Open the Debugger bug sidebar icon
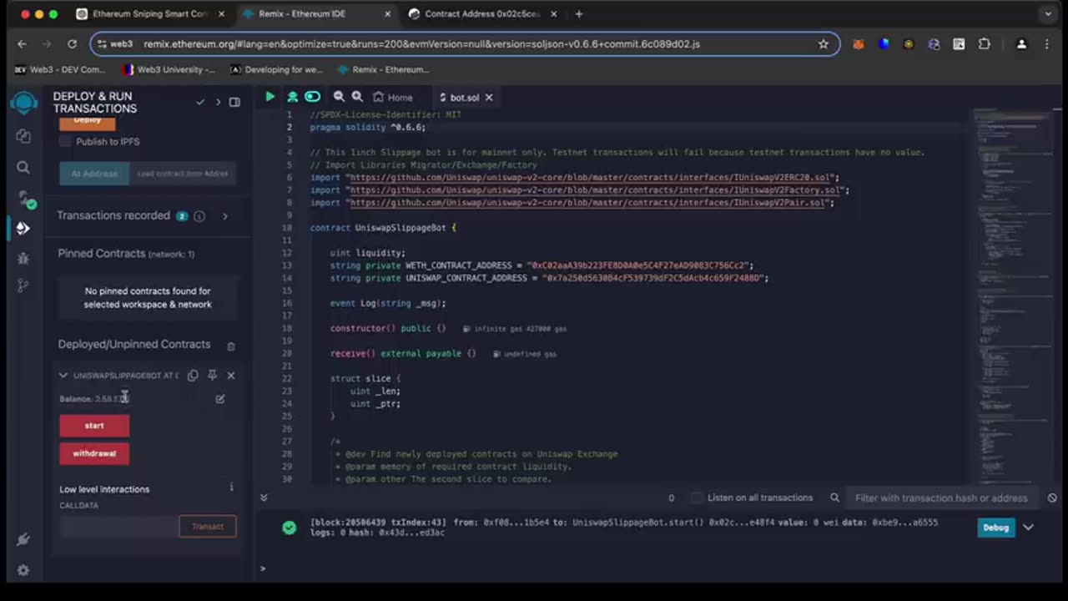 click(x=23, y=259)
